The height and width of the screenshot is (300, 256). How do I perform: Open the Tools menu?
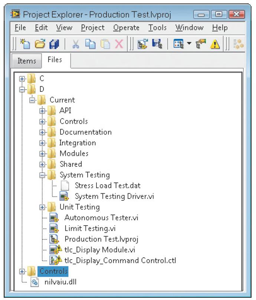pos(157,28)
